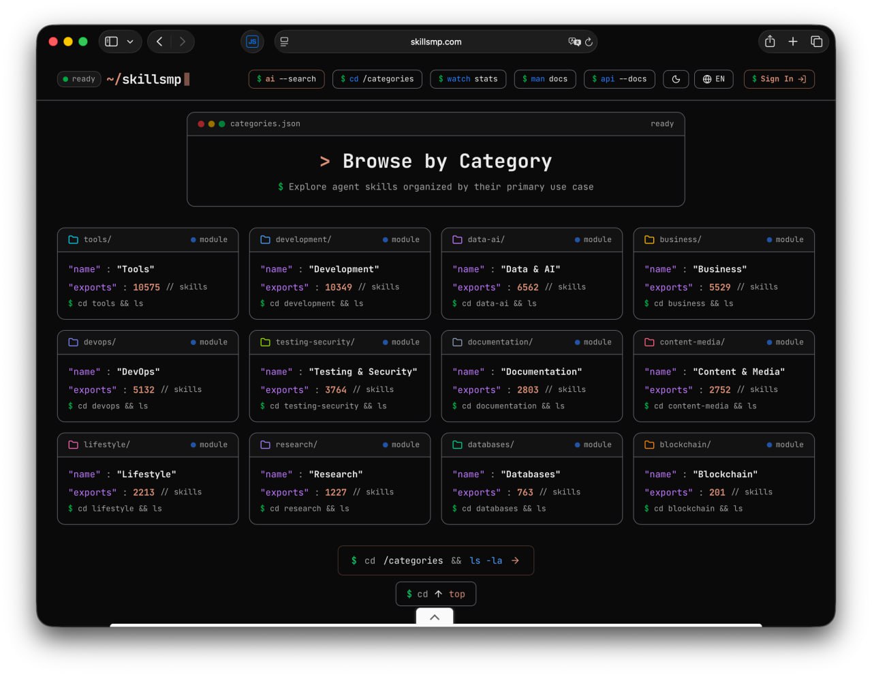Click the Sign In button
The width and height of the screenshot is (872, 675).
click(779, 79)
